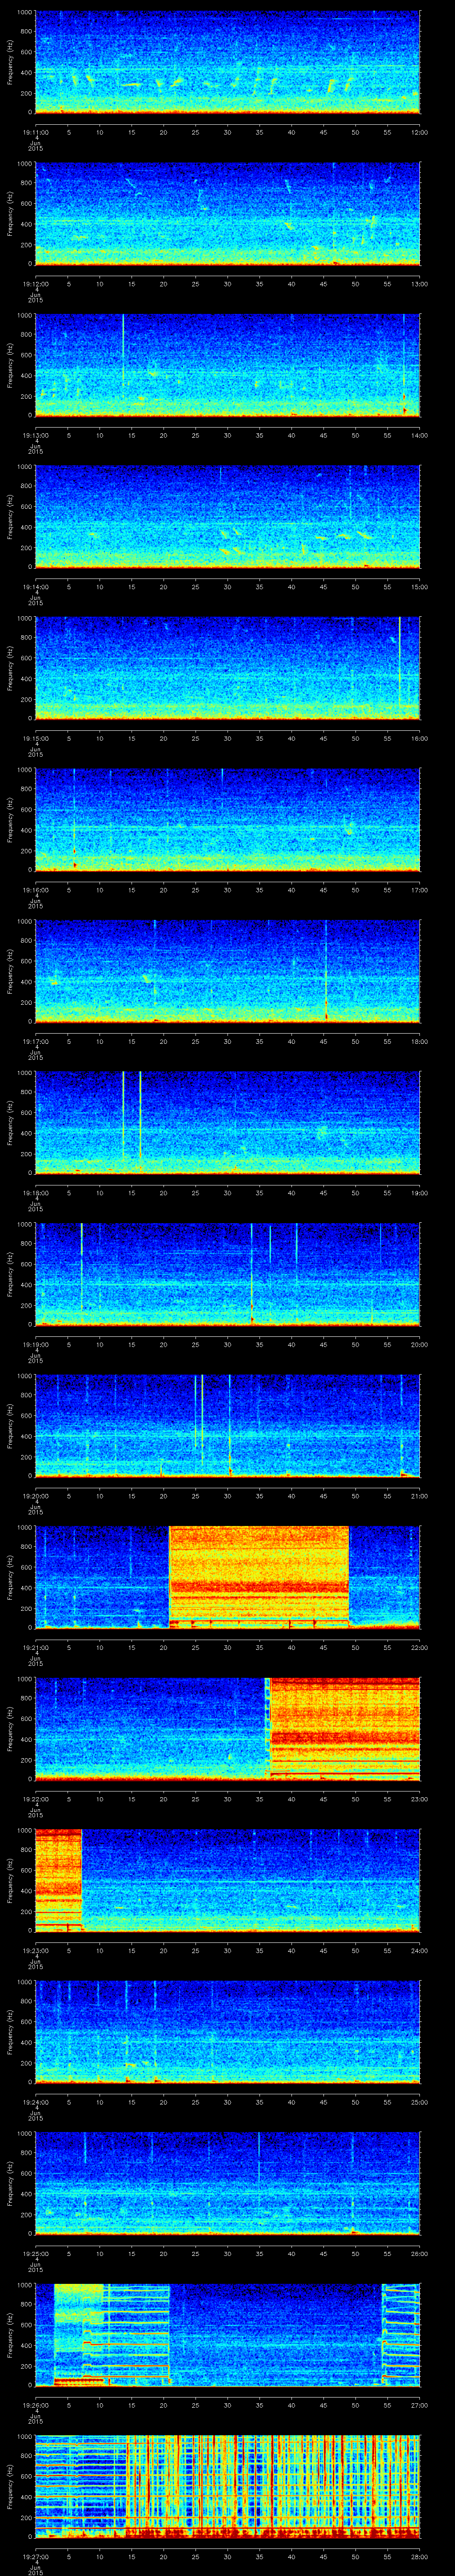The width and height of the screenshot is (455, 2576).
Task: Click the spectrogram panel starting at 19:20:00
Action: 228,1426
